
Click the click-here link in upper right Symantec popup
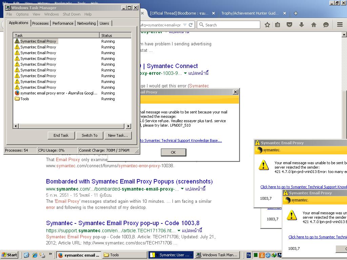tap(304, 187)
